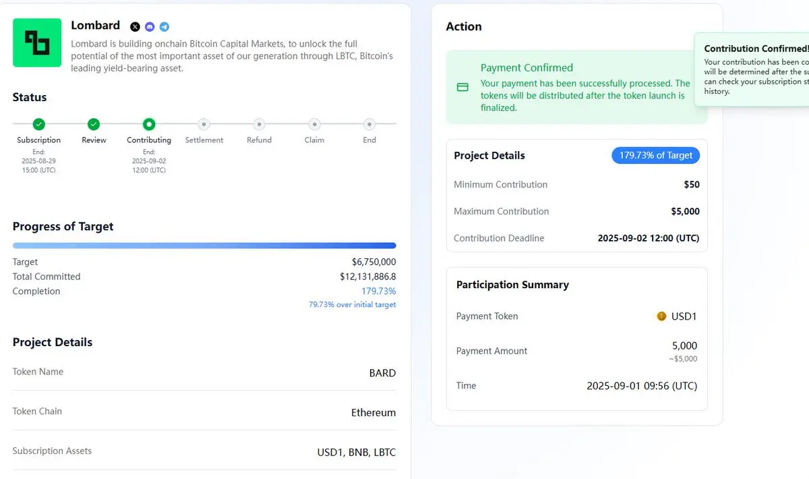Viewport: 809px width, 479px height.
Task: Click the Contribution Confirmed notification toast
Action: coord(752,69)
